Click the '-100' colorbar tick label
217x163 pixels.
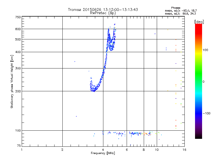click(x=207, y=113)
